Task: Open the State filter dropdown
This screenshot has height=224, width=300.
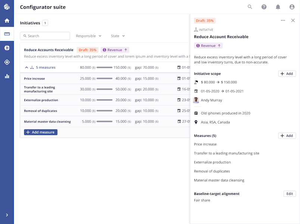Action: 118,36
